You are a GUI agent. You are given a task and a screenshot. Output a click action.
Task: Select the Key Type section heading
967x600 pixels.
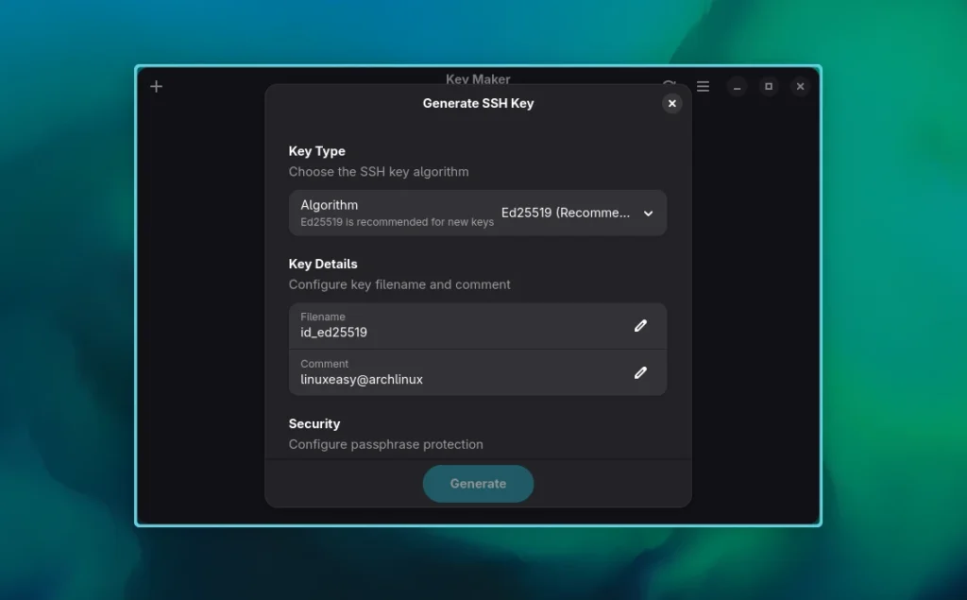[x=317, y=151]
